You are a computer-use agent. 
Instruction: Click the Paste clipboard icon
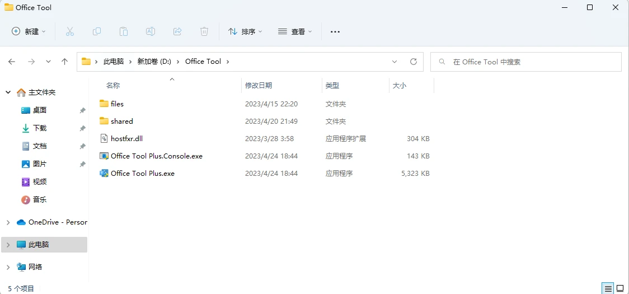(124, 31)
